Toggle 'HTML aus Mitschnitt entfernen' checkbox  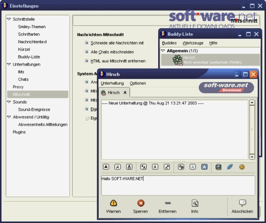pyautogui.click(x=86, y=61)
